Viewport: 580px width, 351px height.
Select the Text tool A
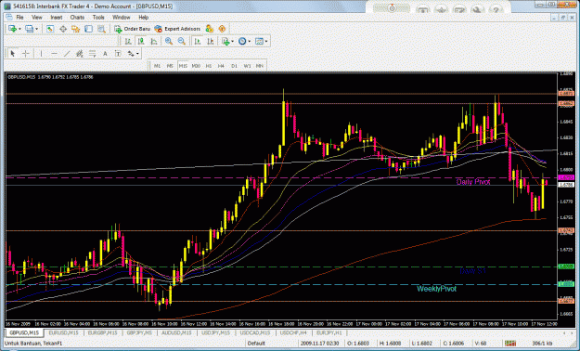105,54
